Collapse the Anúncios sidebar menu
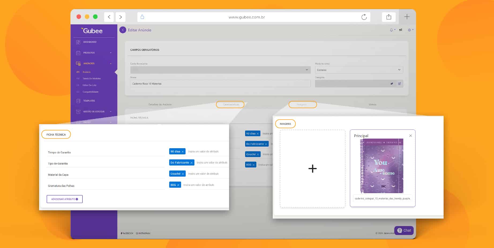Viewport: 494px width, 248px height. 94,63
